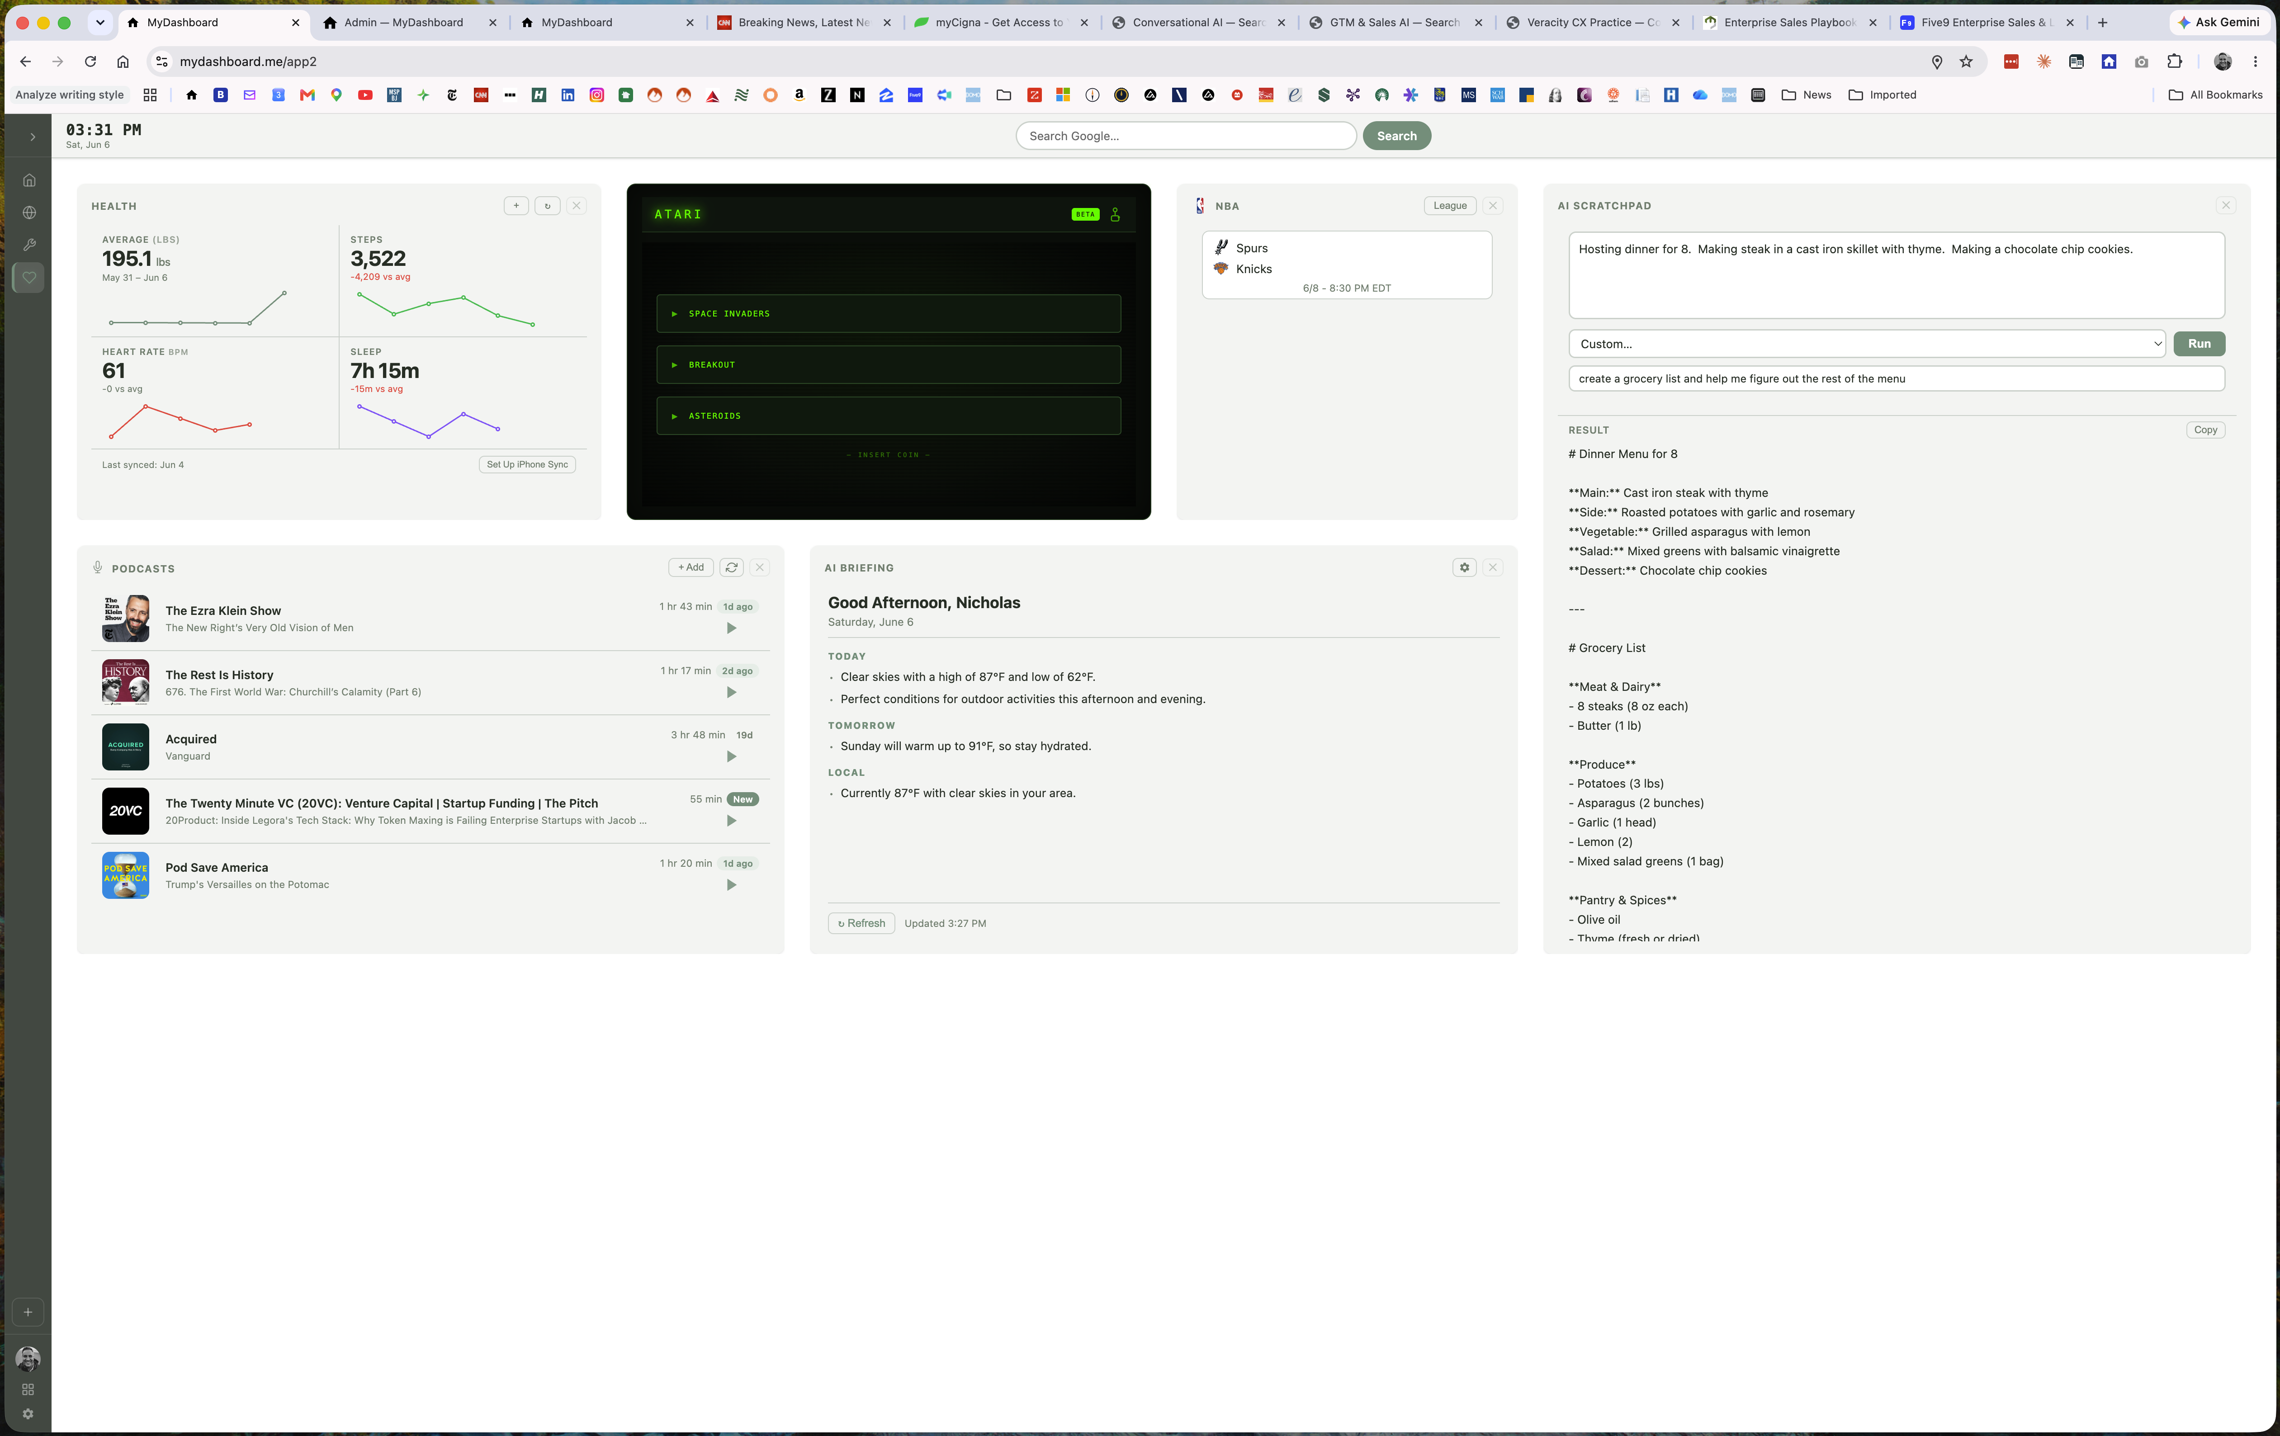
Task: Click the Acquired podcast cover thumbnail
Action: point(126,747)
